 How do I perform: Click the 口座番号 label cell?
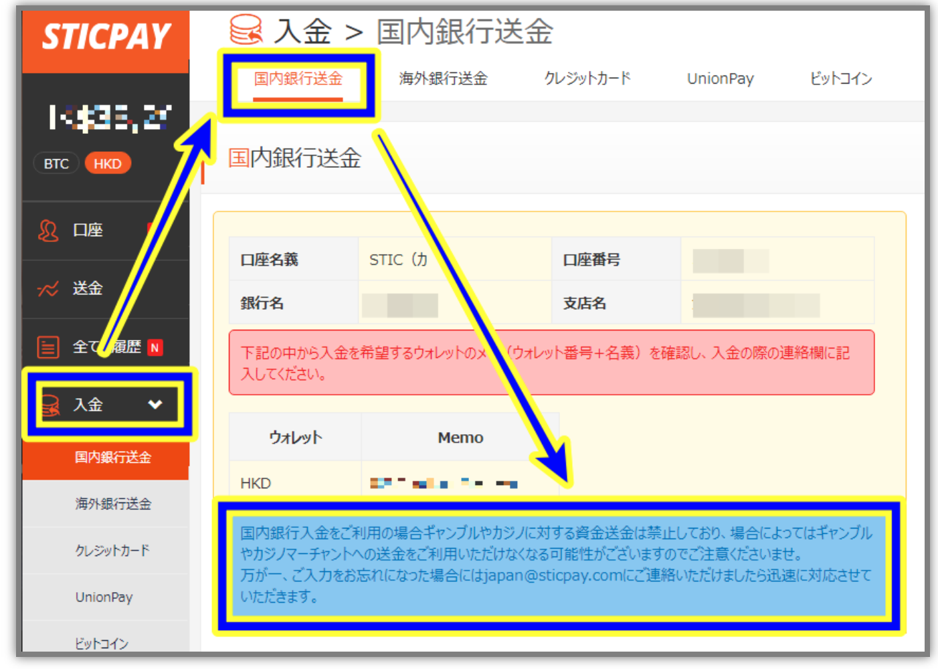coord(616,260)
